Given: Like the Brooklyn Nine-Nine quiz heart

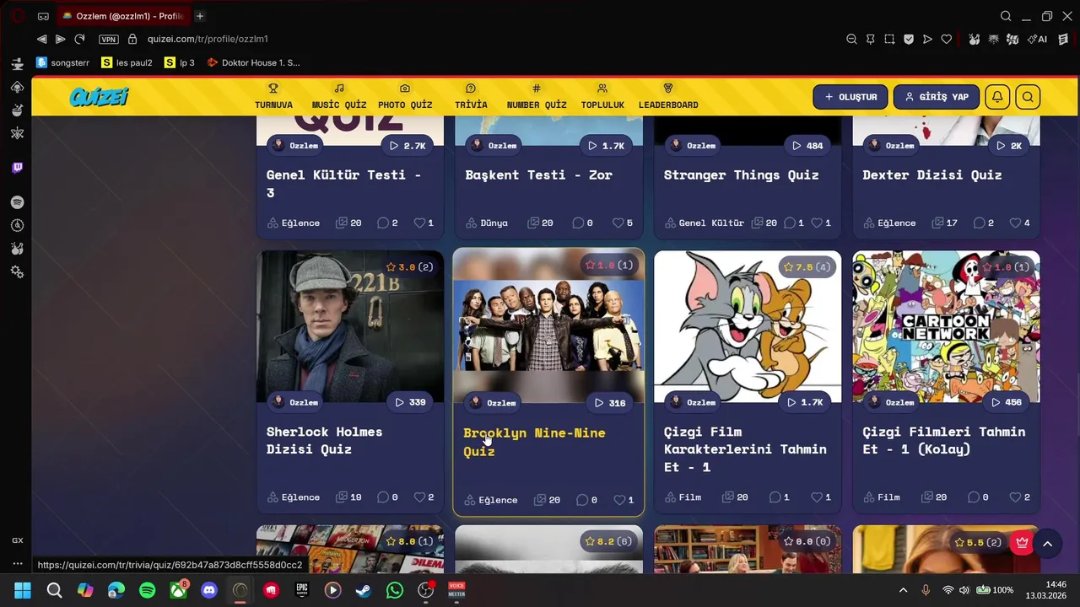Looking at the screenshot, I should point(618,500).
